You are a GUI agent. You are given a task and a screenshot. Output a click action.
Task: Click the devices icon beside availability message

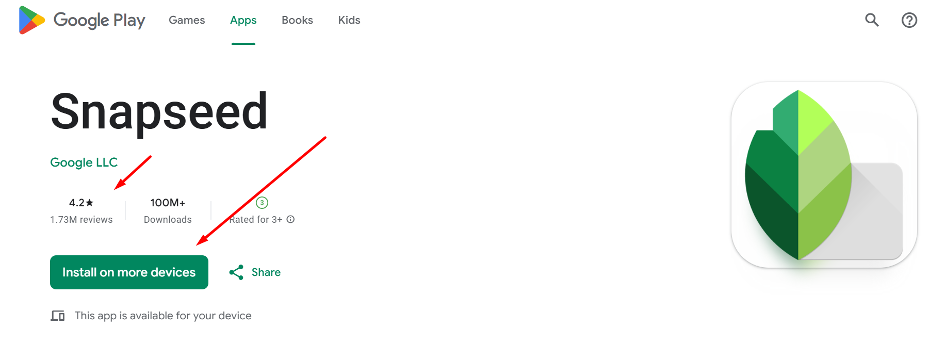[x=58, y=316]
